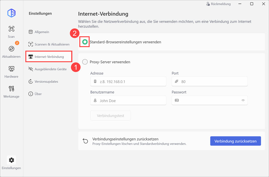Image resolution: width=269 pixels, height=177 pixels.
Task: Click the Verbindungstest button
Action: point(111,115)
